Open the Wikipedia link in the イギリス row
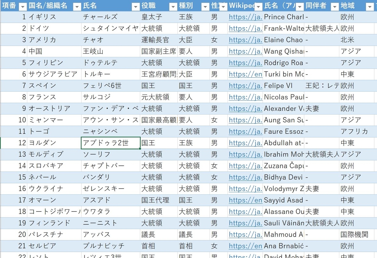Screen dimensions: 377x258 coord(246,17)
